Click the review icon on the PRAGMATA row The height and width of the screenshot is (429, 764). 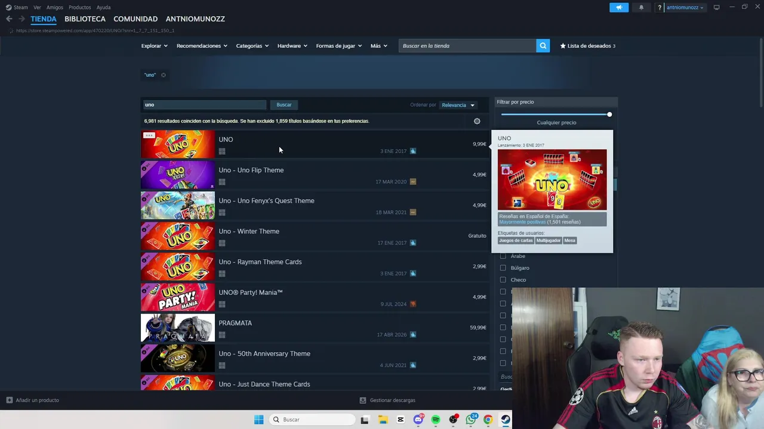pyautogui.click(x=413, y=335)
